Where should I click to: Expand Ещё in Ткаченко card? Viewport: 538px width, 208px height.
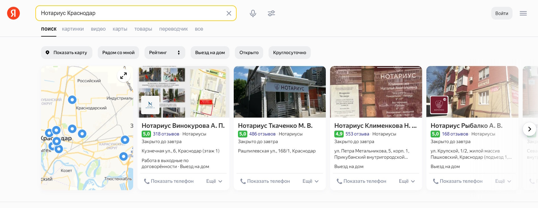311,181
